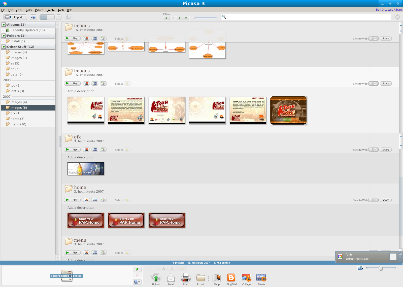
Task: Click the add new album icon
Action: pos(33,17)
